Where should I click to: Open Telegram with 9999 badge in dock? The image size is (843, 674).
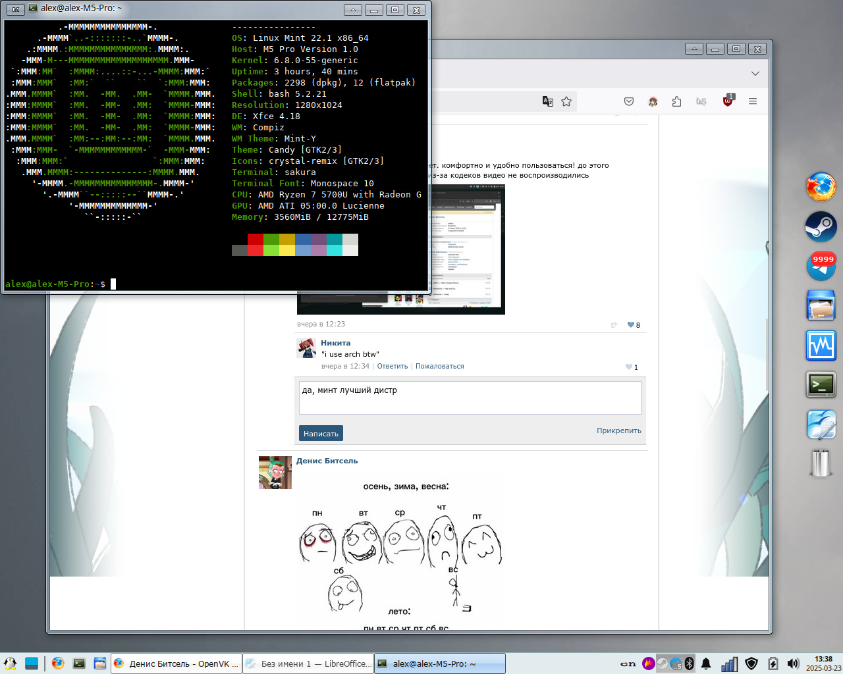pyautogui.click(x=821, y=266)
